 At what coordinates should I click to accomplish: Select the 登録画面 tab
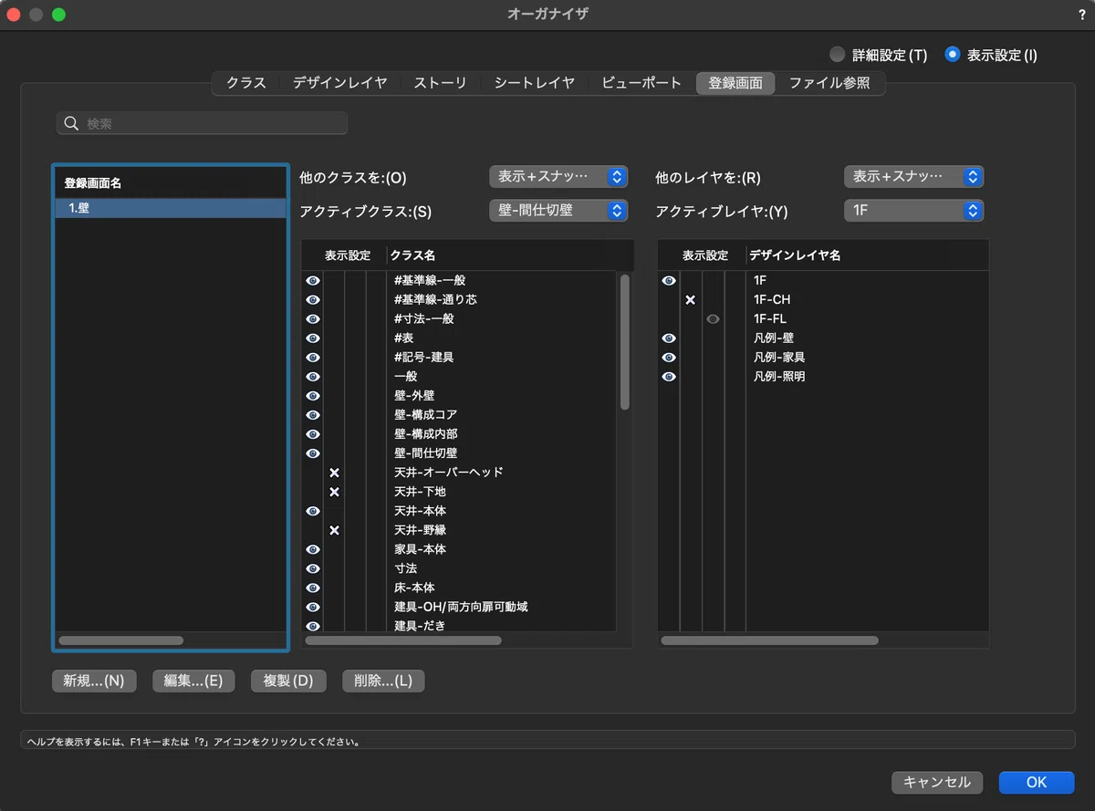[735, 83]
